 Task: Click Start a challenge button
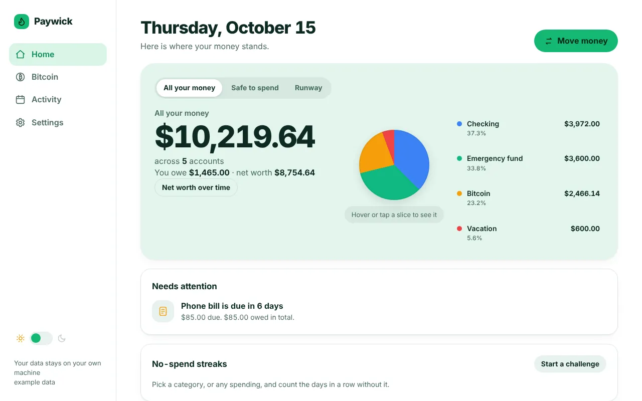click(570, 364)
